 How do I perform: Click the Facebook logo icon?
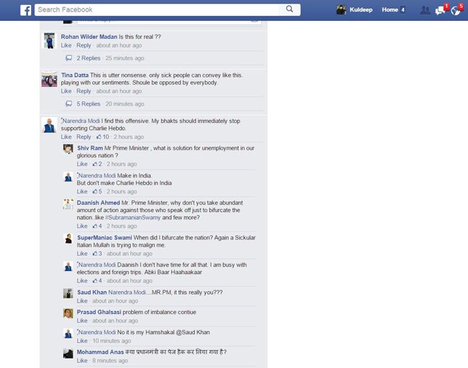coord(26,10)
